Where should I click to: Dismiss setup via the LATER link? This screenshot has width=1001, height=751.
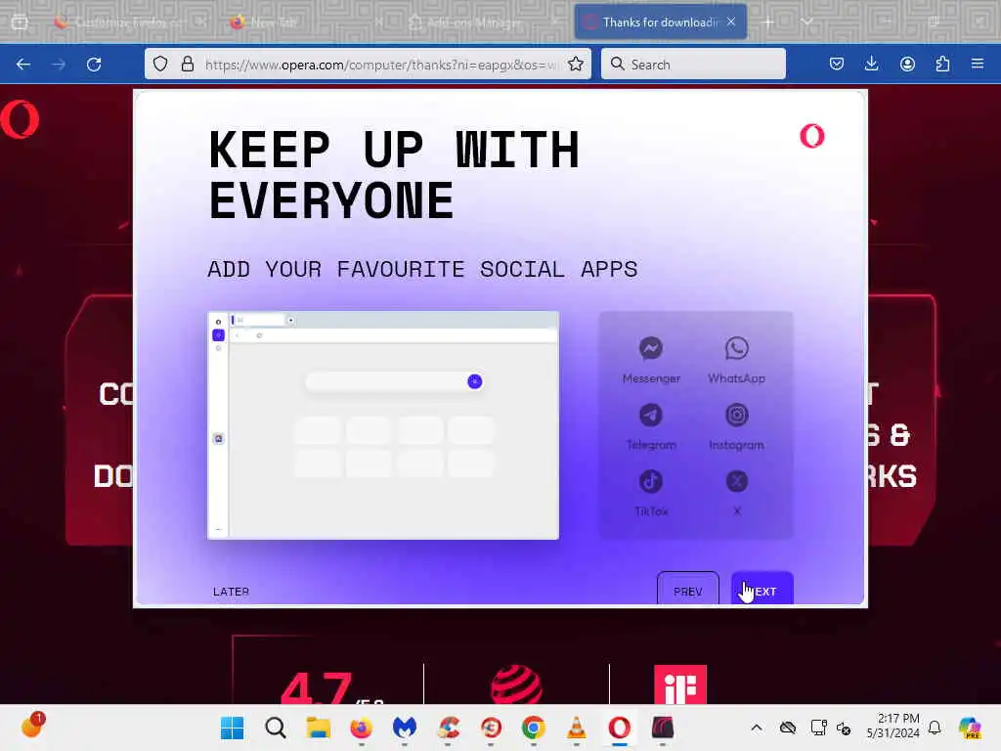pos(231,592)
